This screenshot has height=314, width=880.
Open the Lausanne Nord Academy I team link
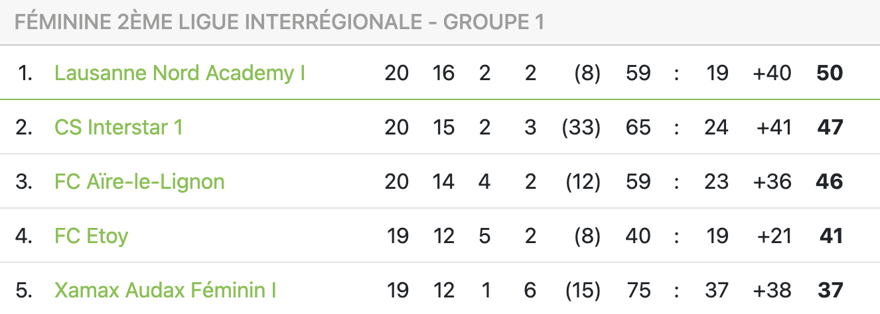[x=179, y=72]
